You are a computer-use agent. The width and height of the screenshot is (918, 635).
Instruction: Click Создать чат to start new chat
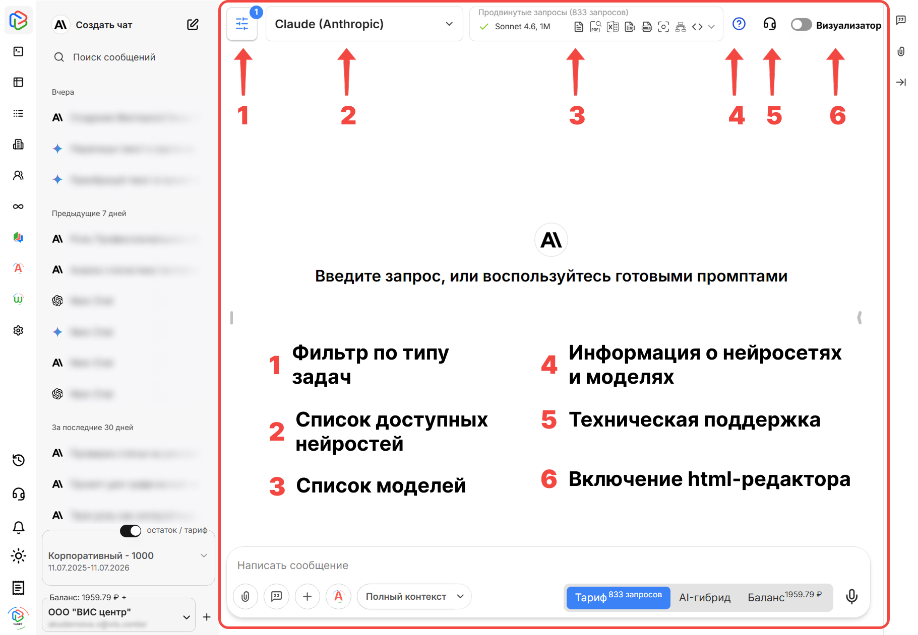tap(103, 25)
